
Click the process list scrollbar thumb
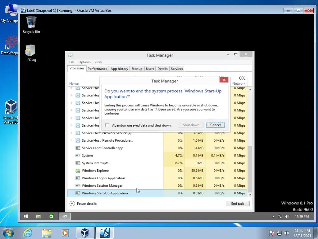250,169
